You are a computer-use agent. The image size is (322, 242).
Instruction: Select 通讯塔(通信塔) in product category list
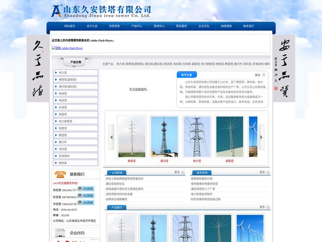point(68,86)
